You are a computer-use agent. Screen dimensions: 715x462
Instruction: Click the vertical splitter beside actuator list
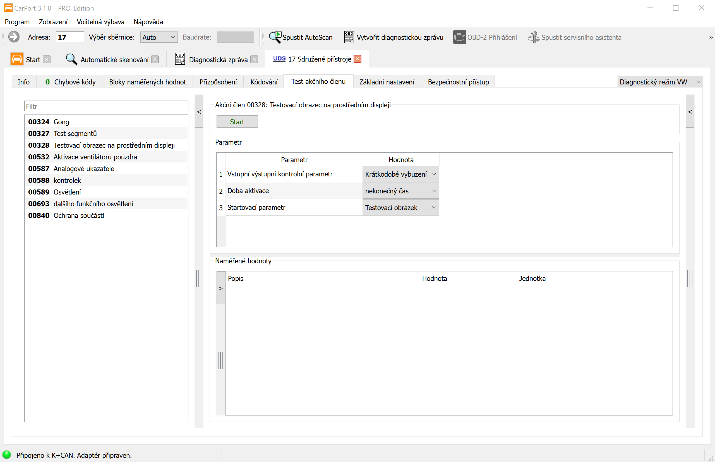coord(199,278)
